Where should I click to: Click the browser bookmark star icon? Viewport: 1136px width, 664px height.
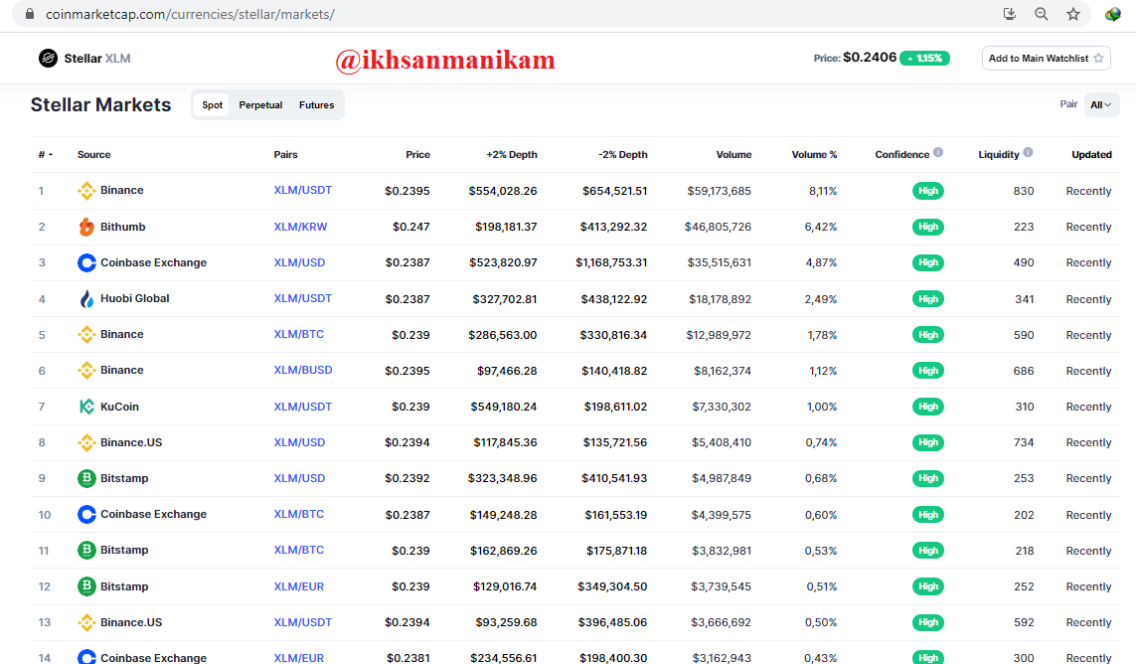pyautogui.click(x=1073, y=14)
